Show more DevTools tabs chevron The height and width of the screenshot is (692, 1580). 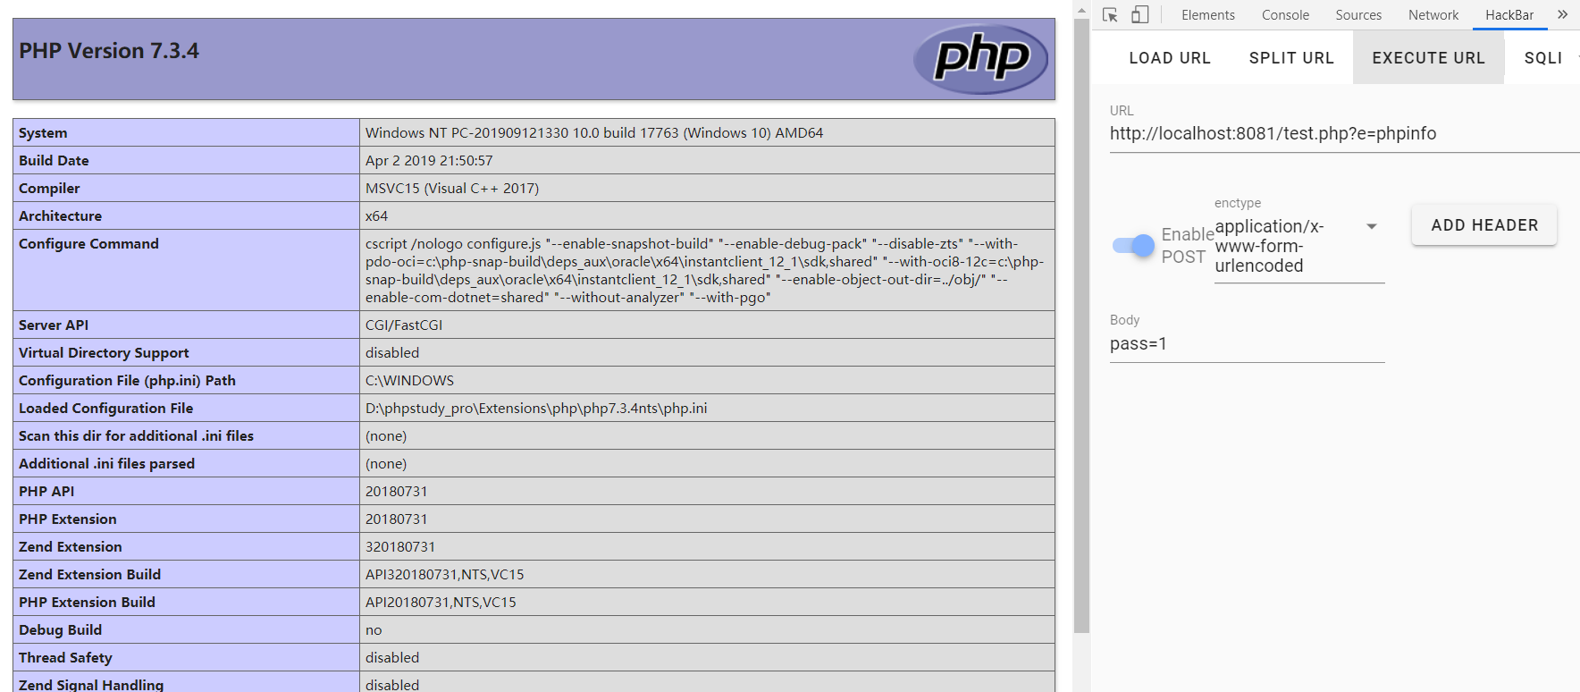click(x=1562, y=14)
